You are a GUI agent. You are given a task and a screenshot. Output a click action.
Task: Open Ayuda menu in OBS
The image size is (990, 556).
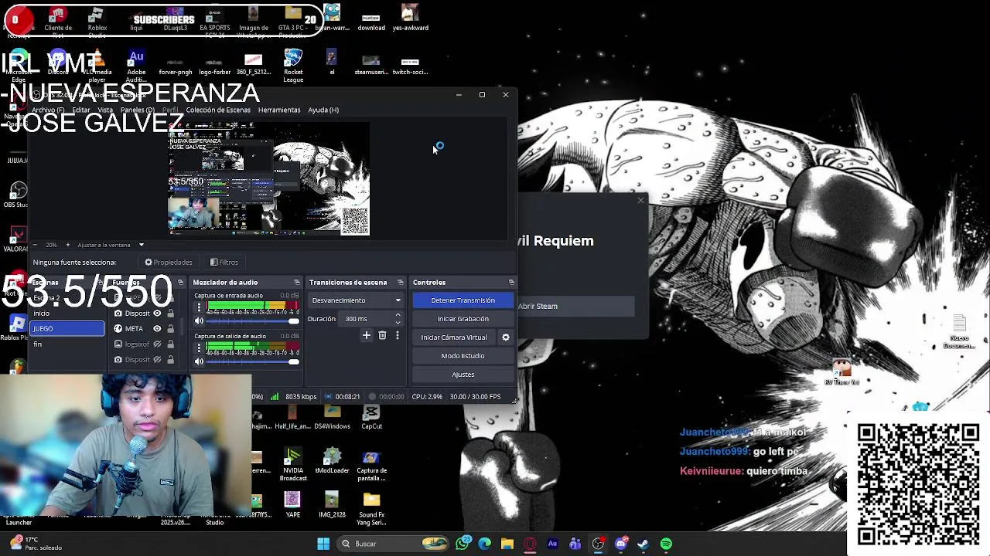(x=323, y=110)
